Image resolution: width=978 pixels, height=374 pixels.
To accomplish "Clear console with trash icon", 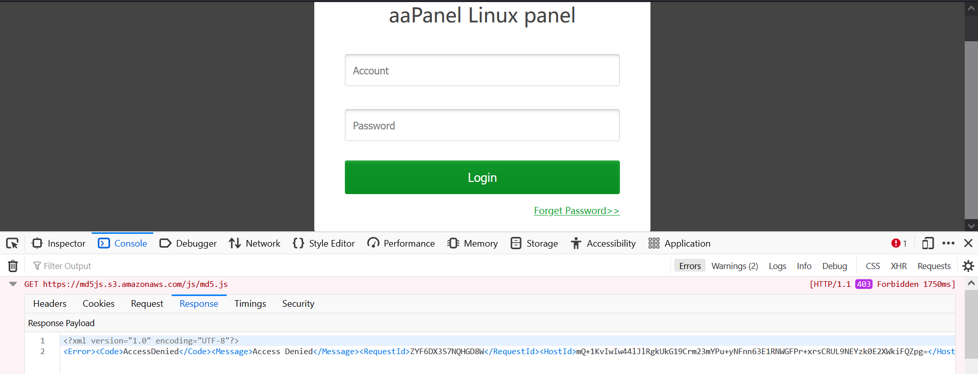I will pos(13,266).
